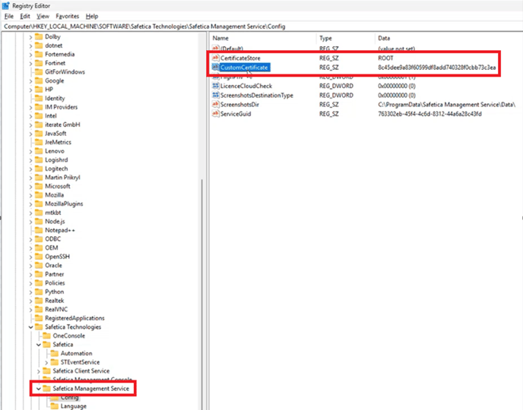
Task: Click the LicenceCloudCheck DWORD value icon
Action: pos(216,86)
